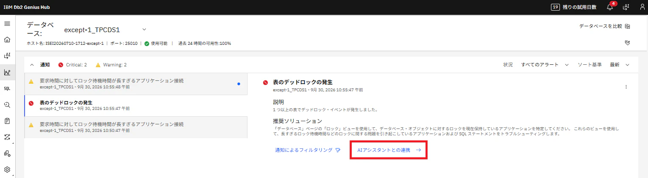Open the AI assistant sidebar icon

tap(7, 56)
